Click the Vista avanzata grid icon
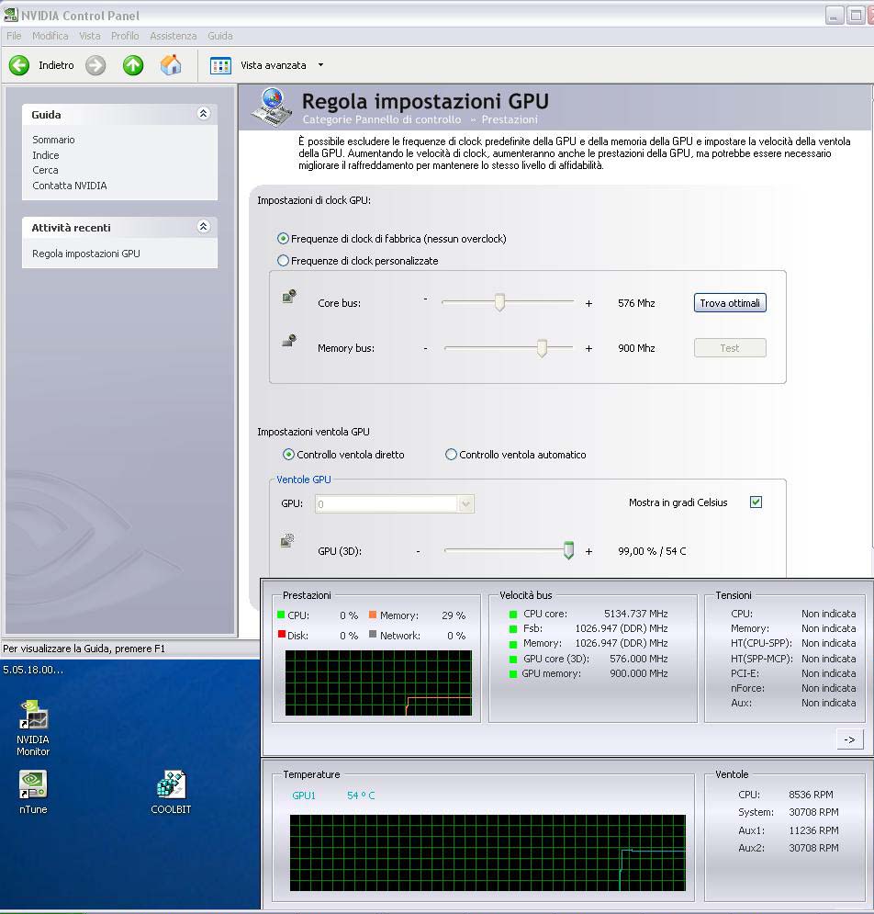874x914 pixels. pos(220,65)
